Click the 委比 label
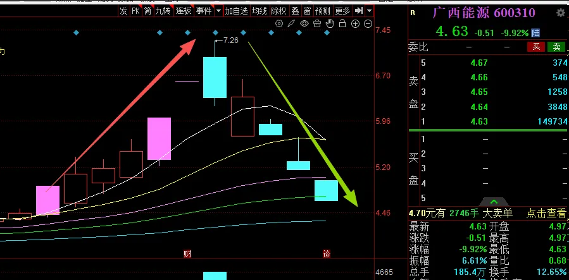The width and height of the screenshot is (569, 280). 418,47
